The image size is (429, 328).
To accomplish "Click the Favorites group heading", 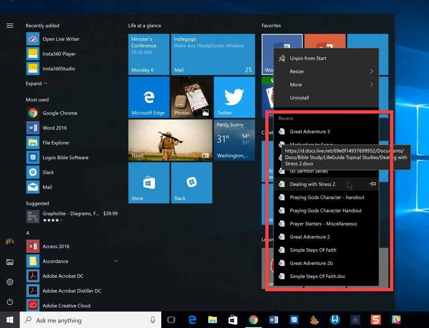I will click(x=271, y=26).
